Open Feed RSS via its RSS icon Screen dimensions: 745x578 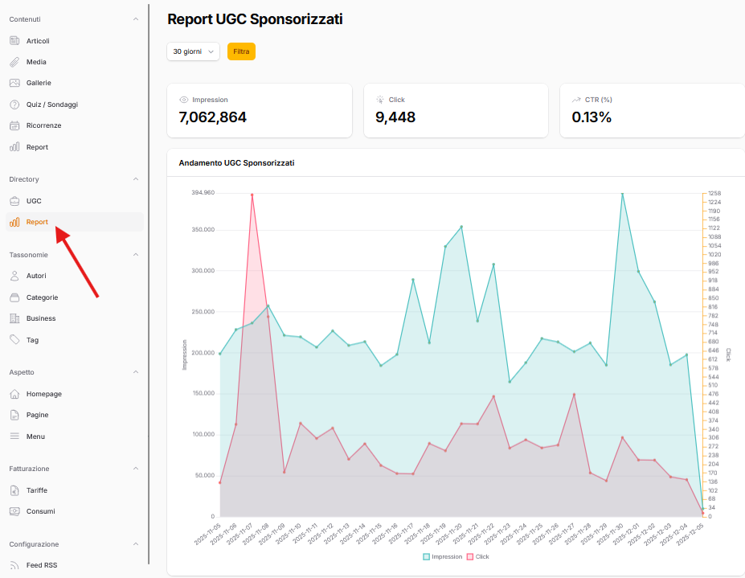pos(14,565)
